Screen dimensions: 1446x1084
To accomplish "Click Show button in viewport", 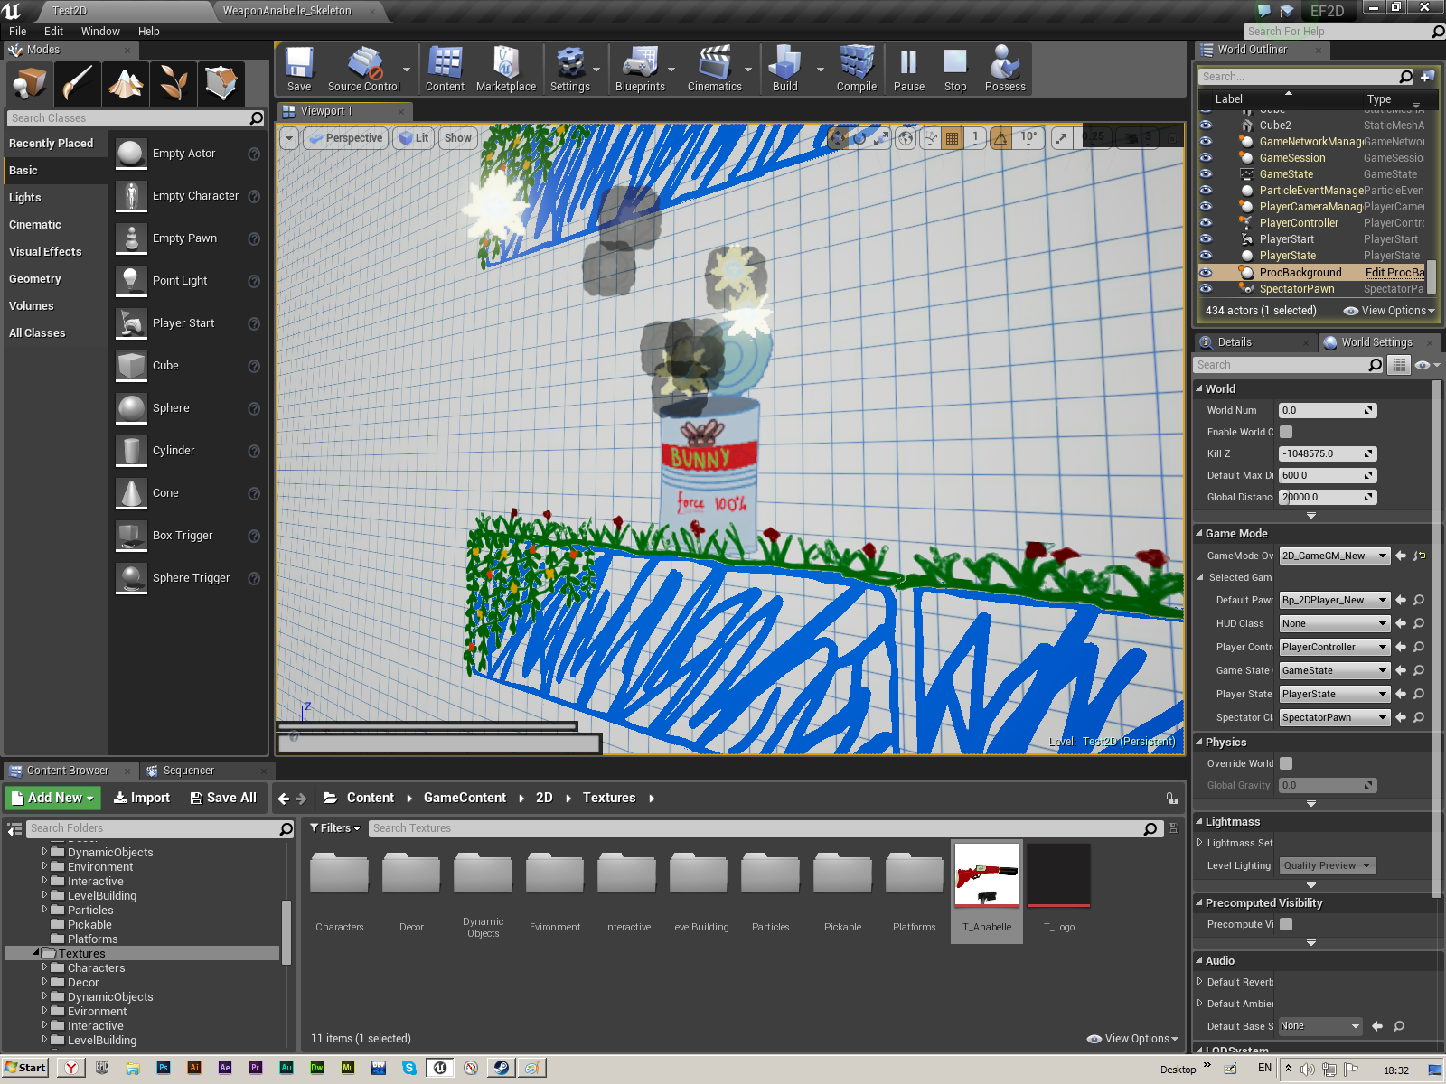I will tap(458, 138).
